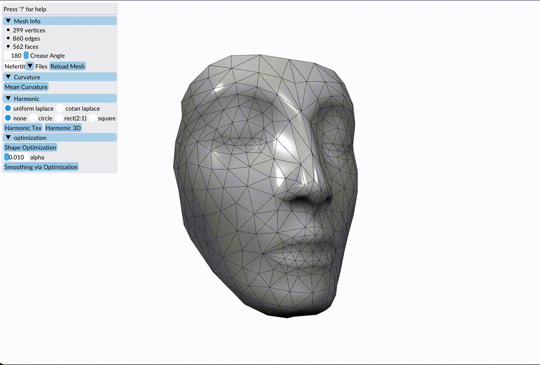Click the '562 faces' text
The height and width of the screenshot is (365, 540).
click(x=26, y=46)
